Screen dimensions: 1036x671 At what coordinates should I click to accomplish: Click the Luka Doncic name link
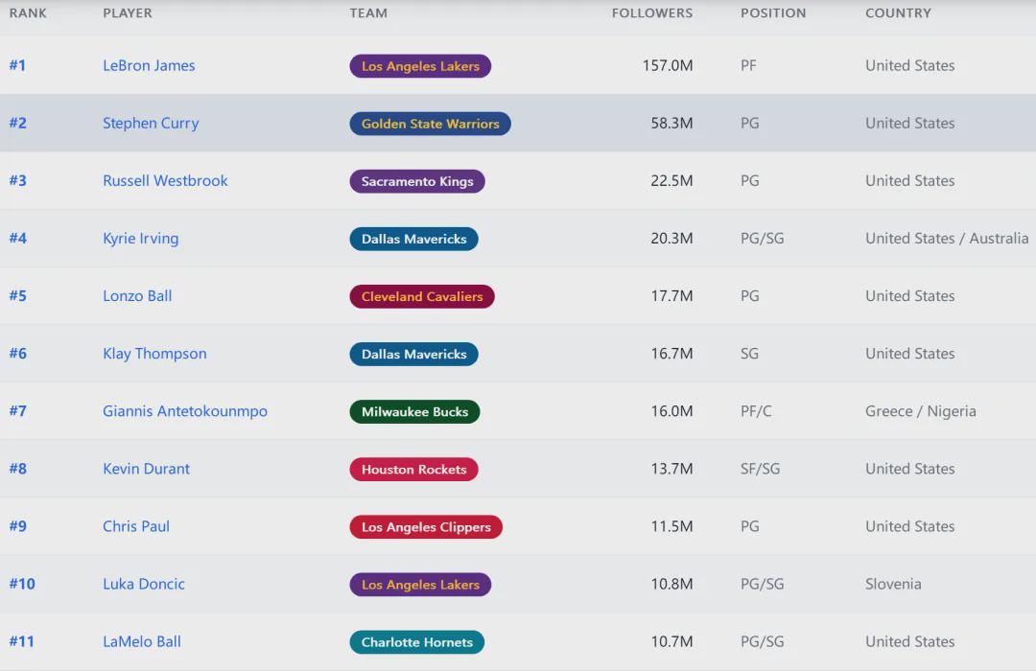coord(144,584)
